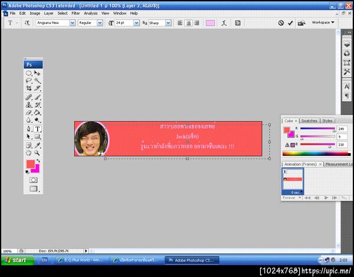Viewport: 354px width, 277px height.
Task: Select the Blur tool
Action: (x=29, y=120)
